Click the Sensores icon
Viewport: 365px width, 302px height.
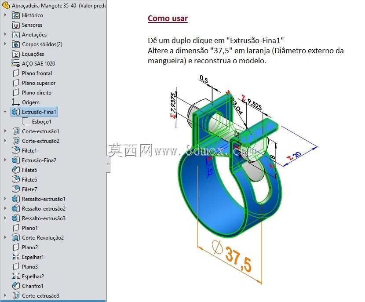15,25
